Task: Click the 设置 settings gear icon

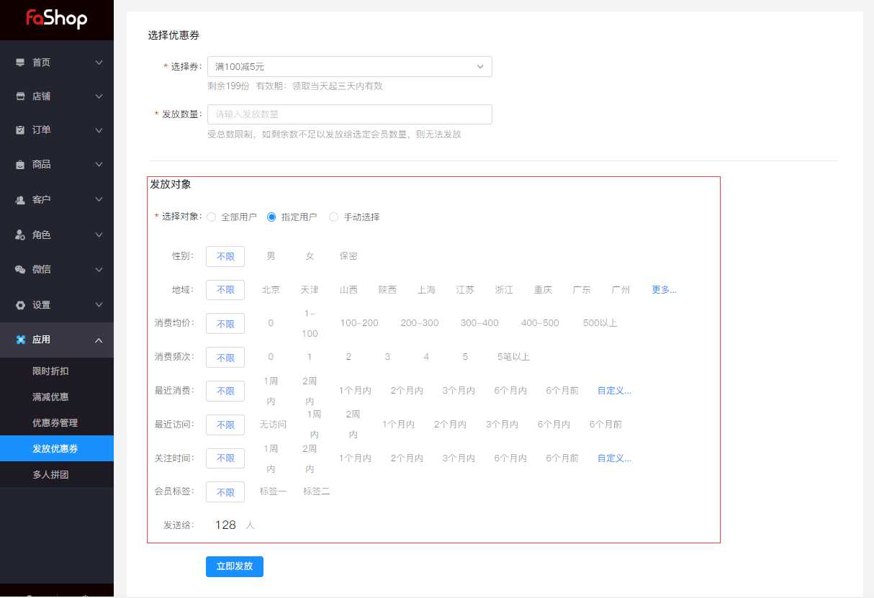Action: tap(20, 305)
